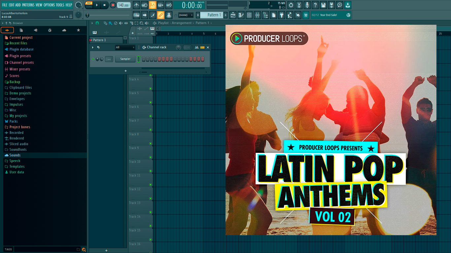Open the Playlist options arrow menu
Viewport: 451px width, 253px height.
point(92,23)
